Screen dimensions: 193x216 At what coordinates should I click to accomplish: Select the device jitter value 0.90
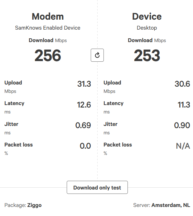coord(182,125)
